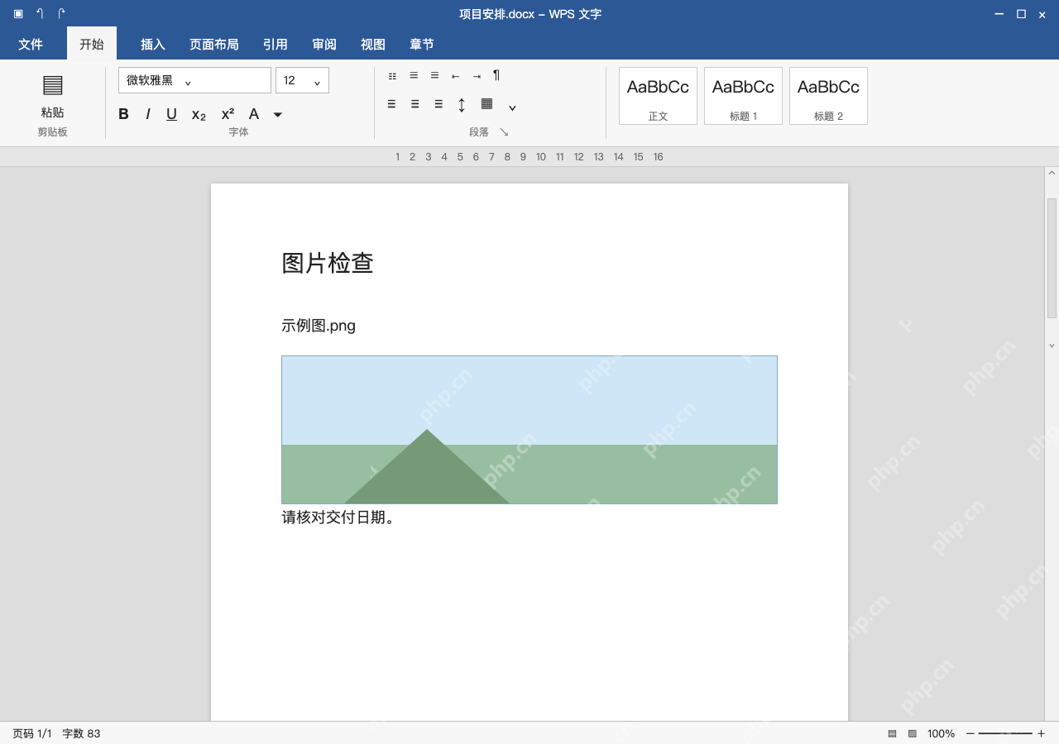1059x744 pixels.
Task: Toggle superscript x² formatting
Action: tap(228, 114)
